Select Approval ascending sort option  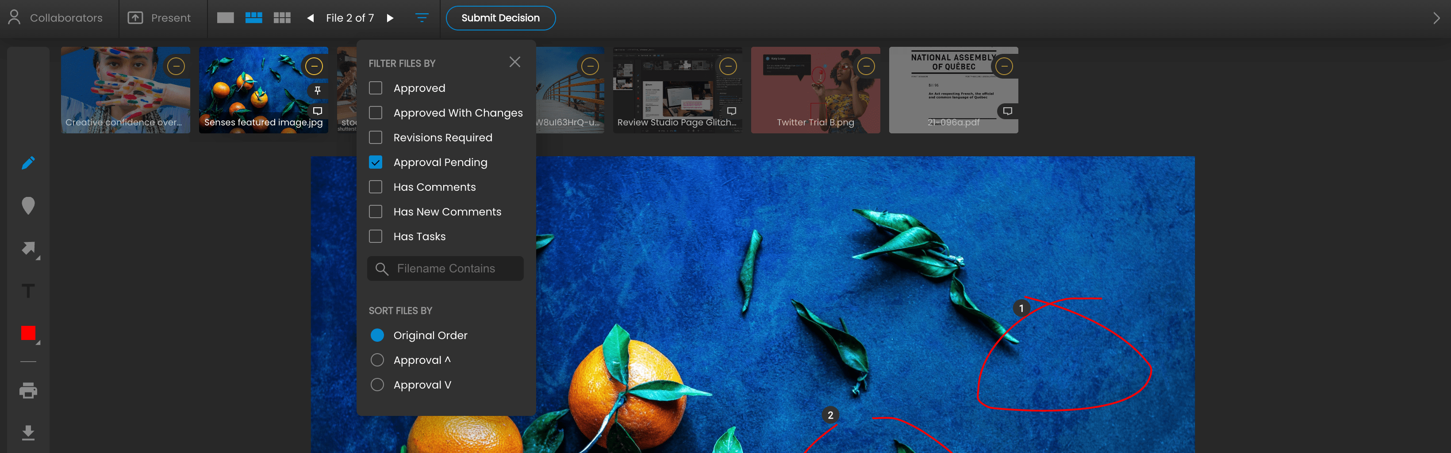click(x=377, y=360)
